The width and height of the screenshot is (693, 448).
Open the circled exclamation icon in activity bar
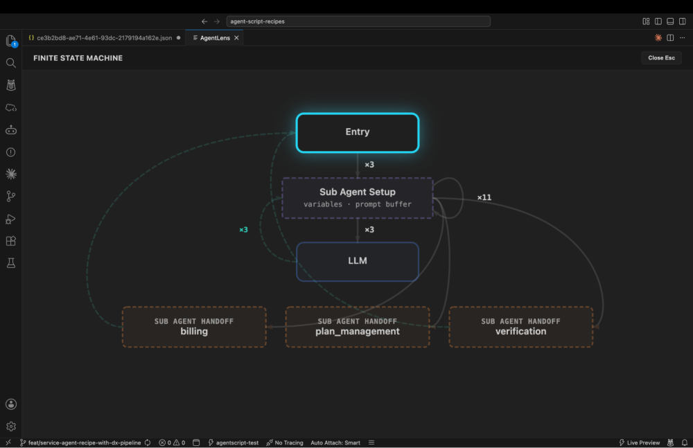11,152
